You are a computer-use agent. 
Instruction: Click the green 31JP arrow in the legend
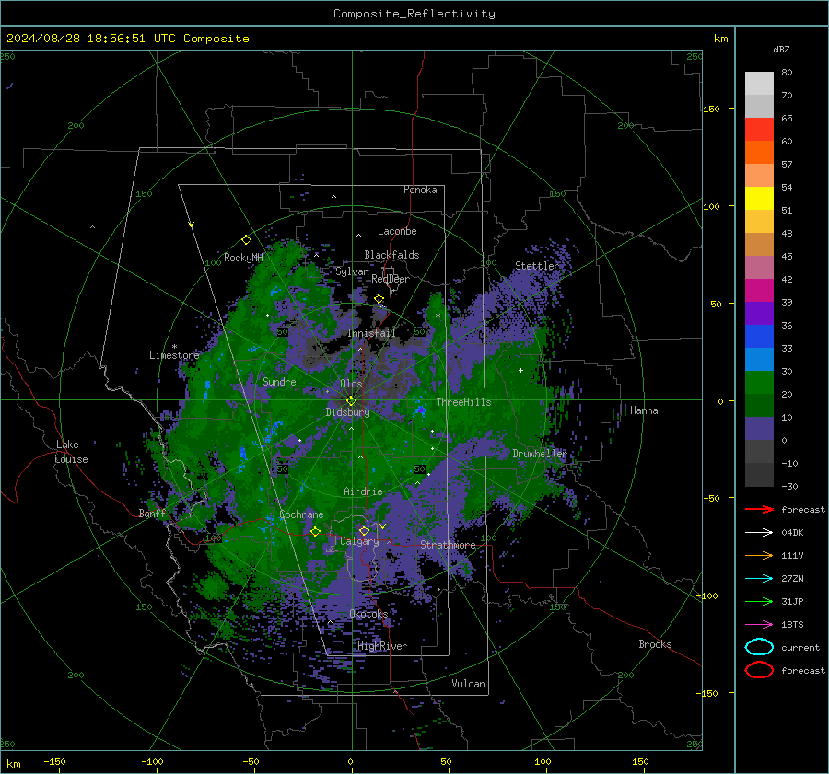759,601
